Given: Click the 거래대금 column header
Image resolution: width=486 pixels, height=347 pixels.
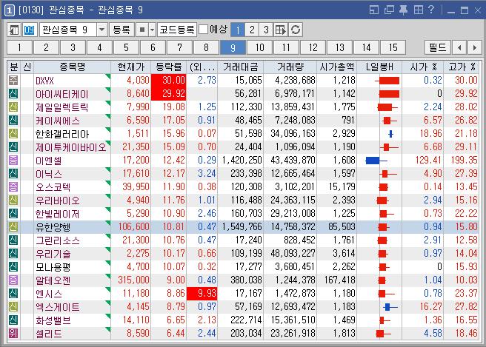Looking at the screenshot, I should 241,67.
